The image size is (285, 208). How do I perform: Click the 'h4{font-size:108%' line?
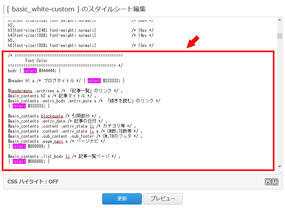point(81,35)
